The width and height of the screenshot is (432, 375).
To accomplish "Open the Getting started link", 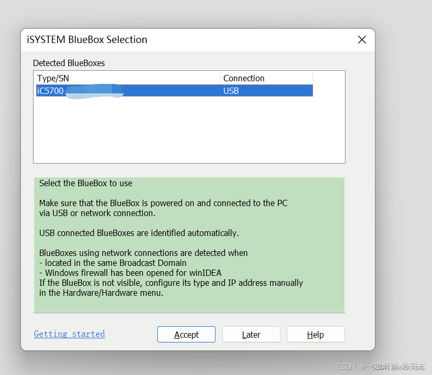I will 69,334.
